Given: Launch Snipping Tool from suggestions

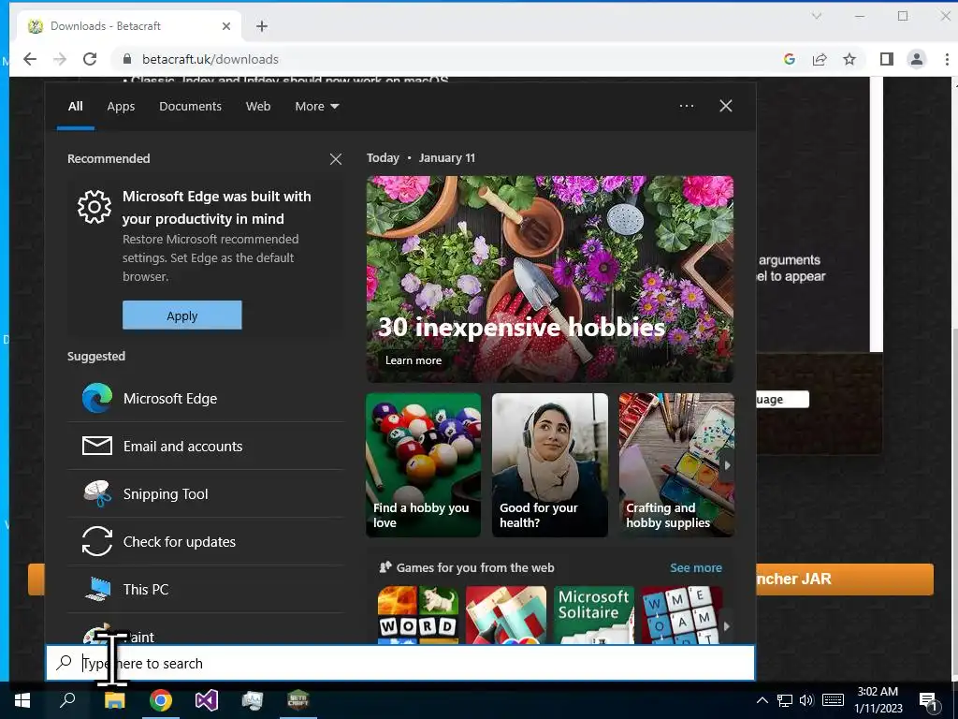Looking at the screenshot, I should [x=205, y=494].
